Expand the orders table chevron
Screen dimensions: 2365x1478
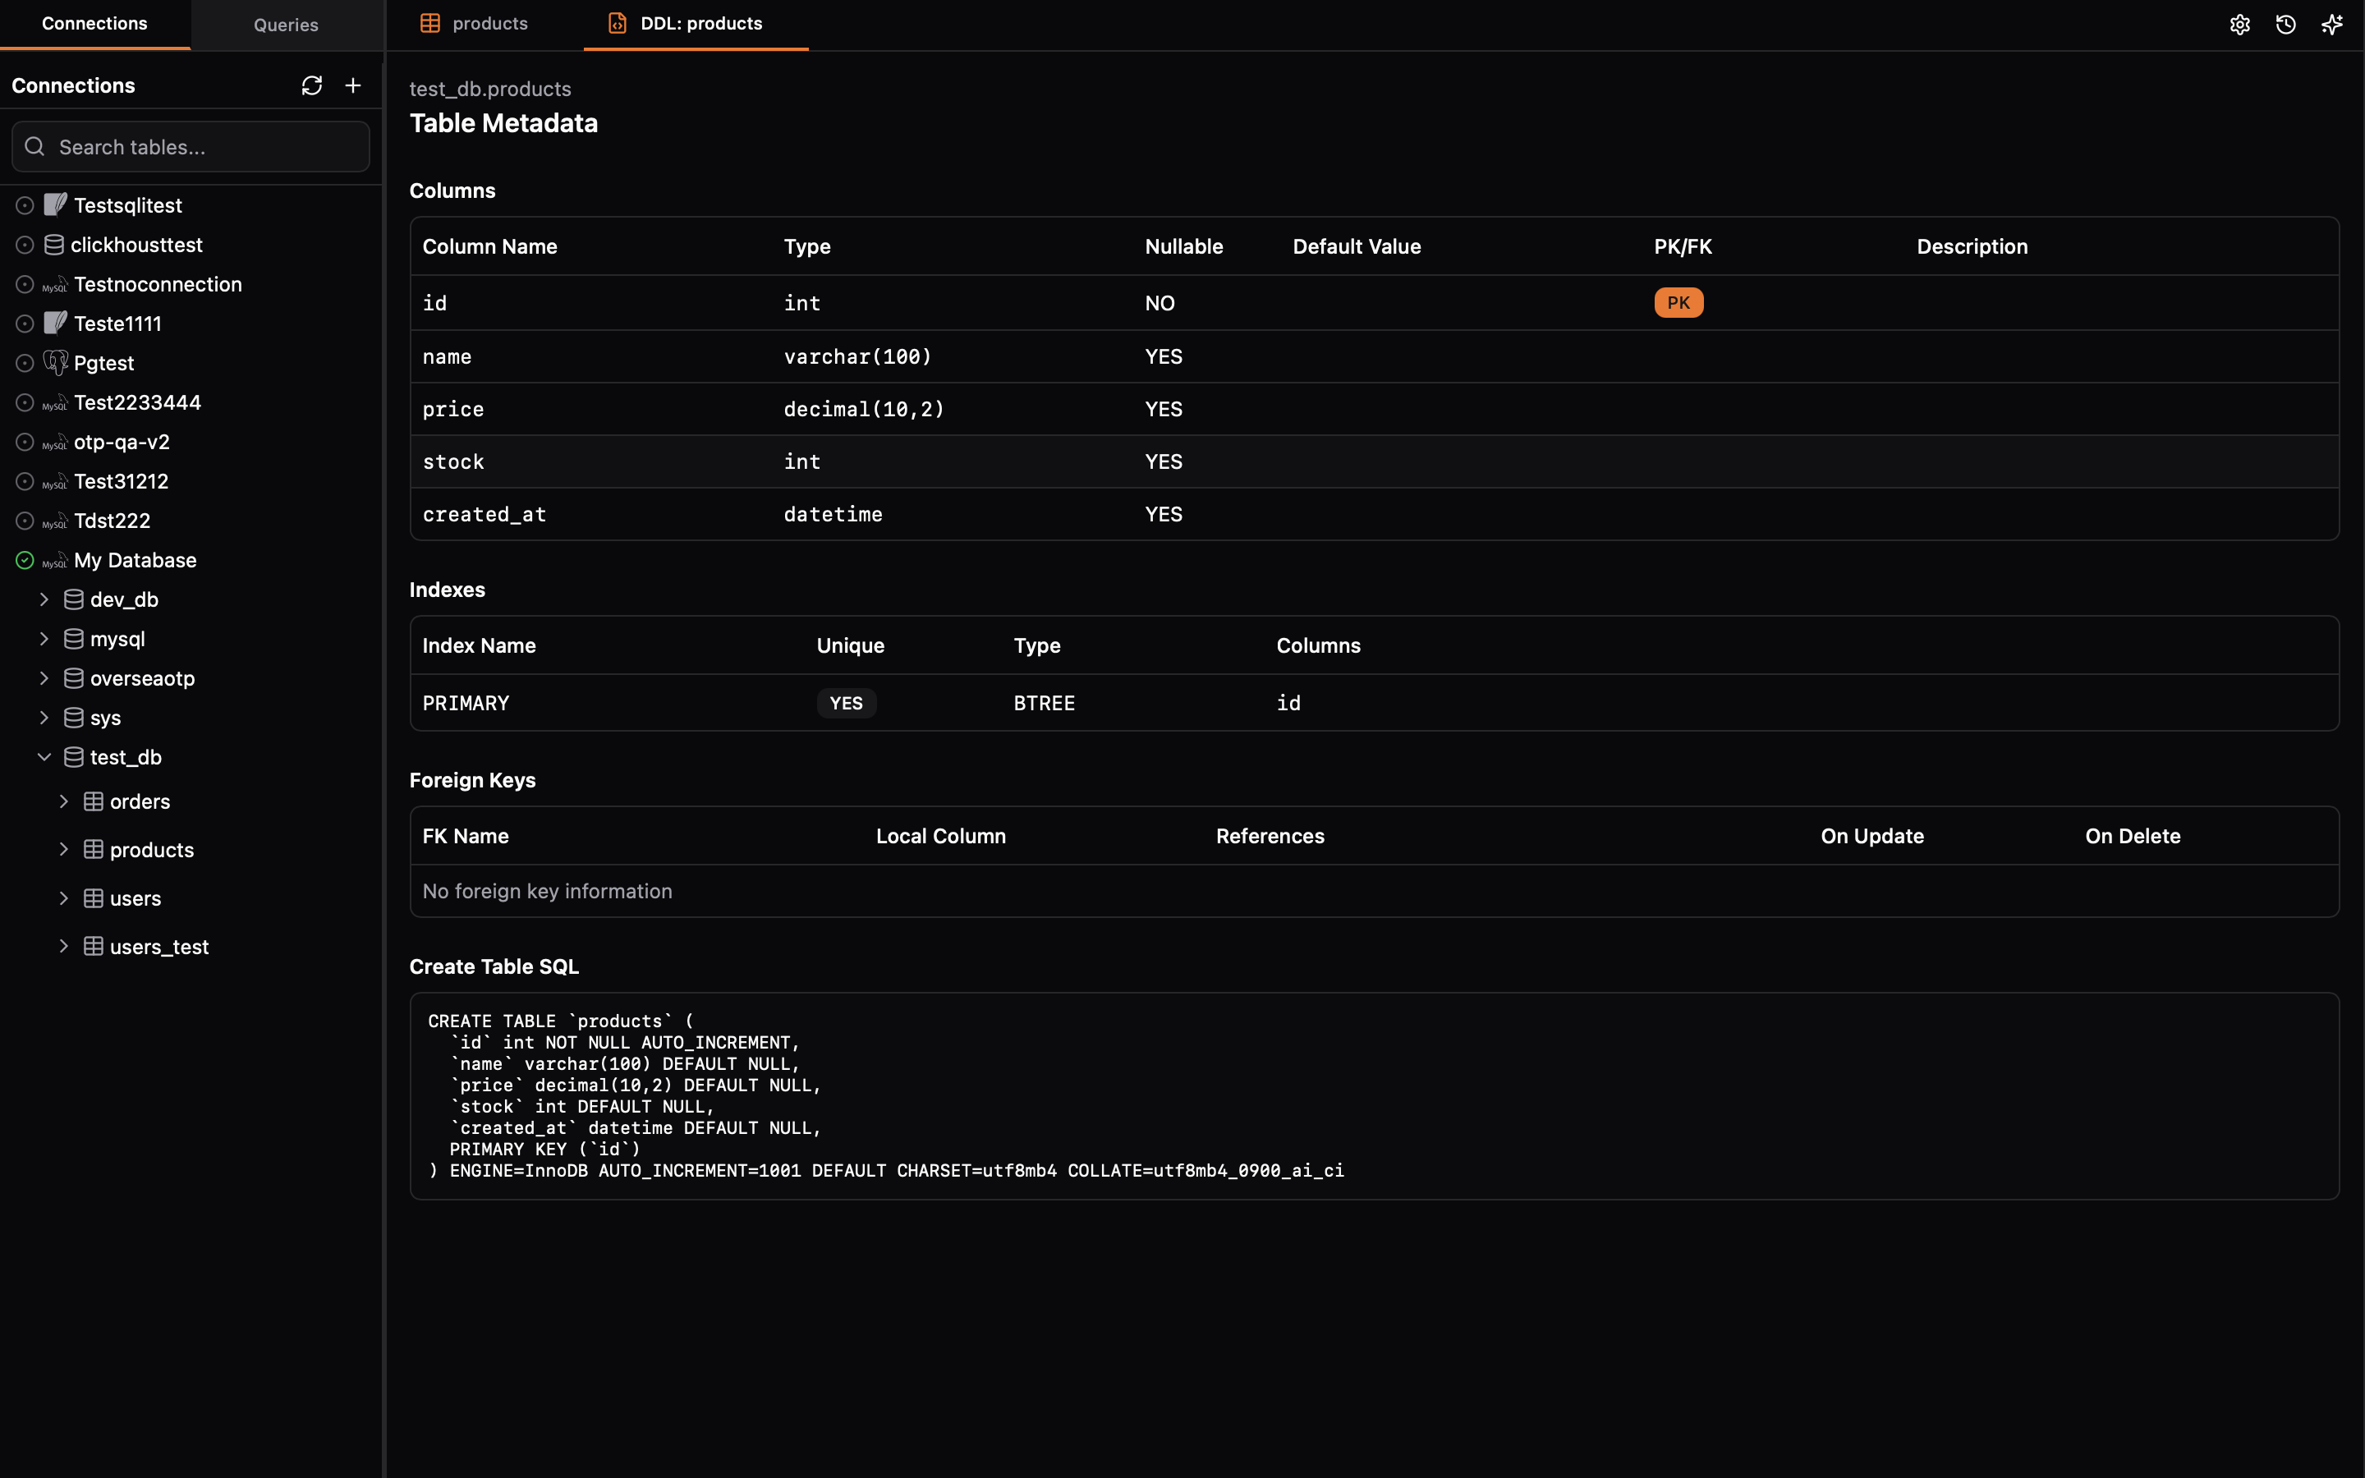point(63,801)
